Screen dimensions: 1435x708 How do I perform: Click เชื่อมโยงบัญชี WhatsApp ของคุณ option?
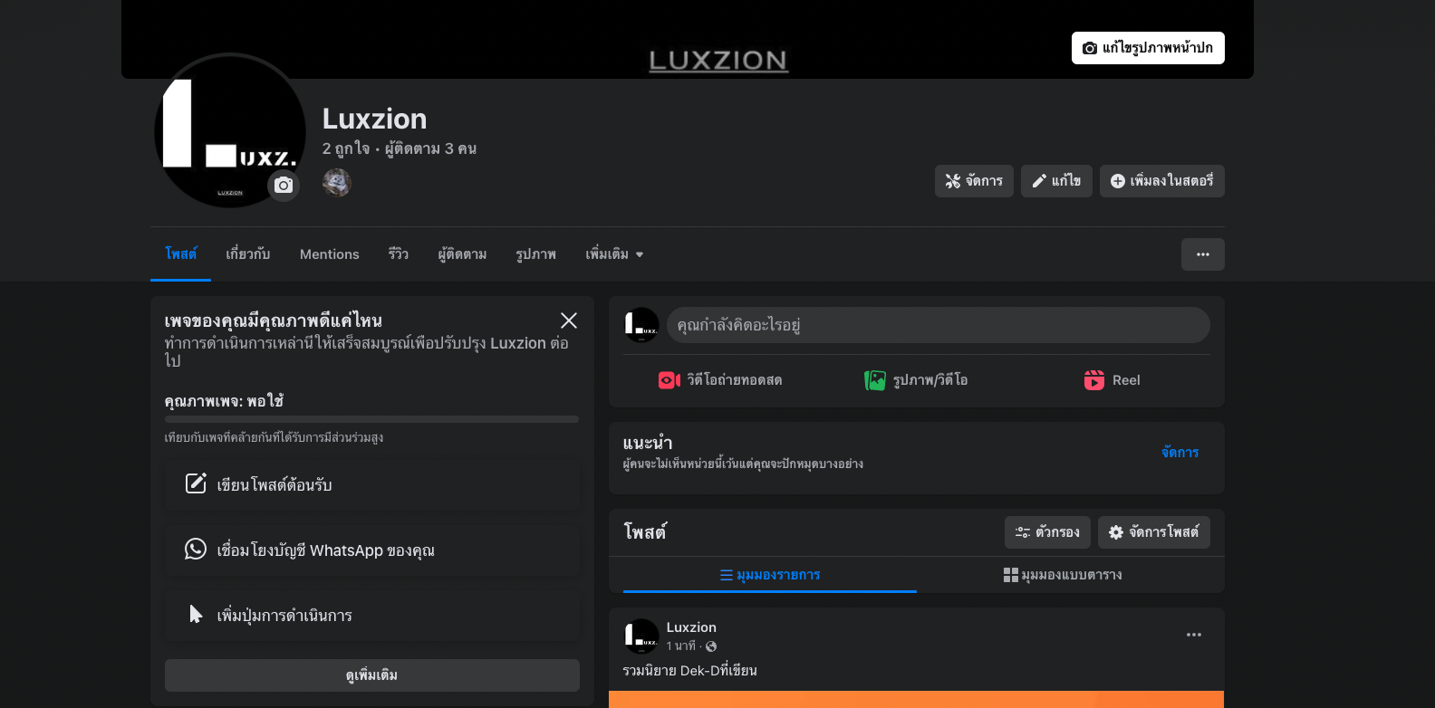coord(372,550)
